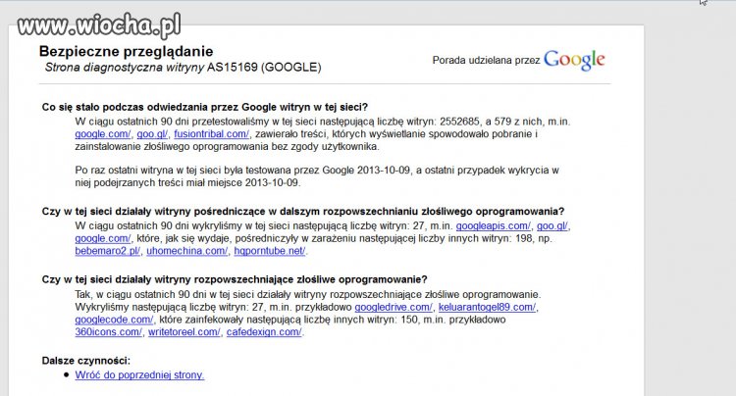Open the googleapis.com/ link
Screen dimensions: 736x396
[494, 225]
